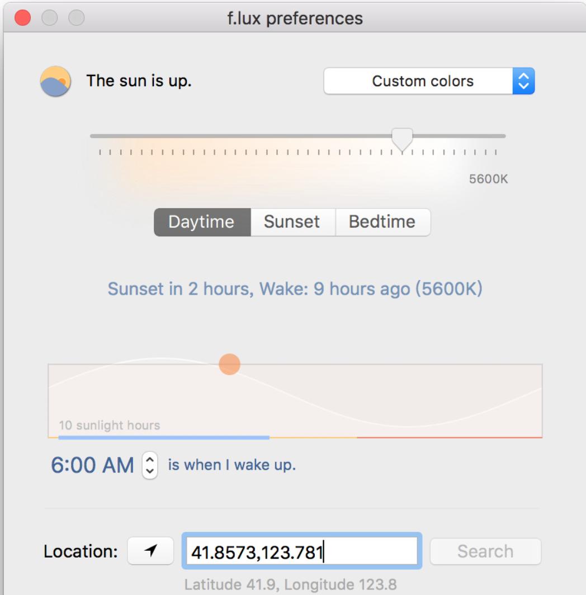Click the blue daytime bar under the graph

tap(163, 437)
